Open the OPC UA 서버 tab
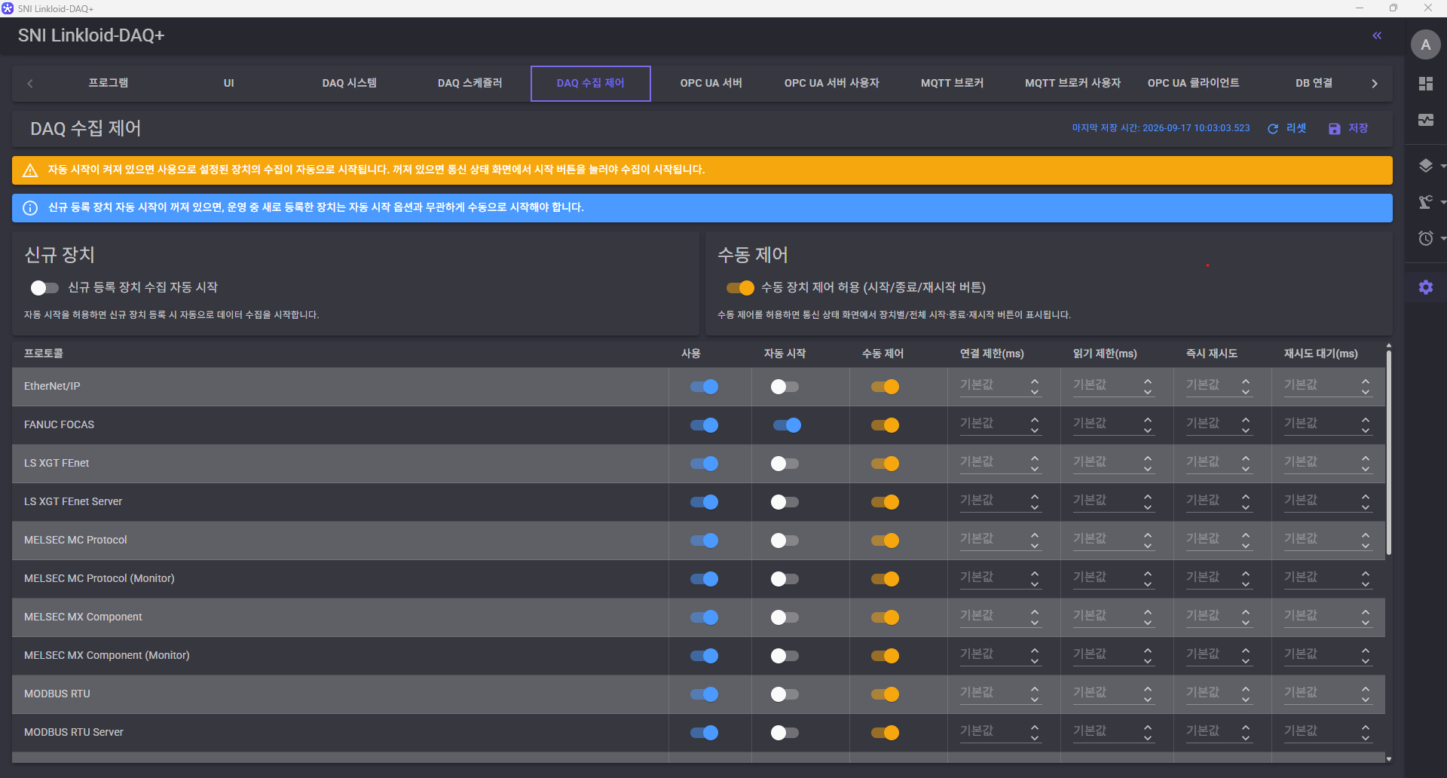The height and width of the screenshot is (778, 1447). [711, 84]
